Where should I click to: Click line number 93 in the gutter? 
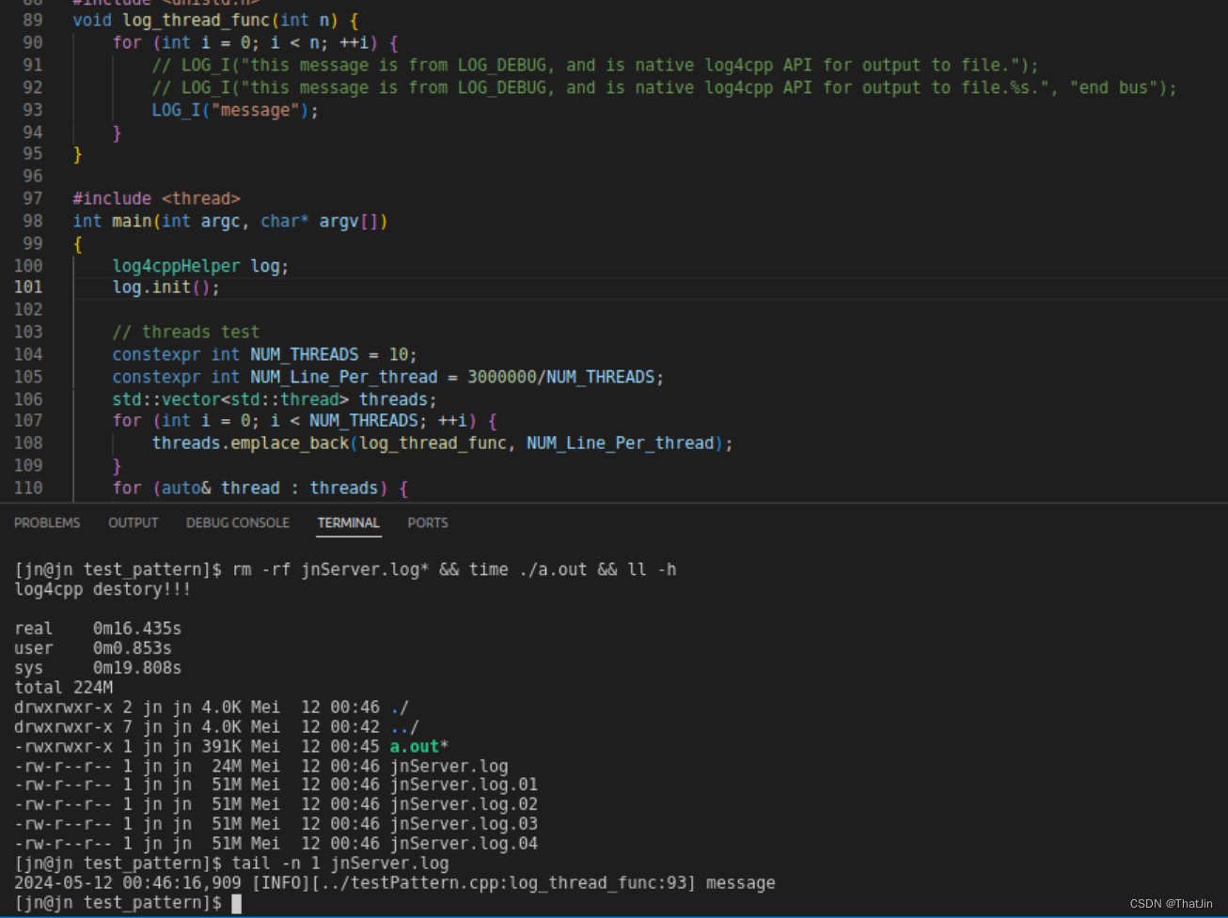(x=33, y=110)
